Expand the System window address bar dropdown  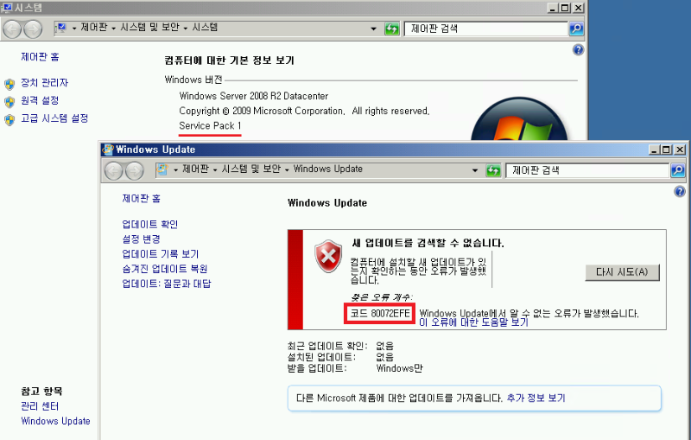pos(373,29)
